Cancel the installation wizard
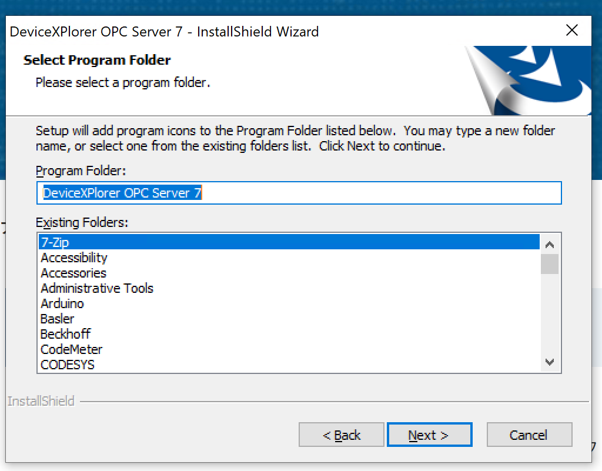The image size is (602, 471). [529, 435]
